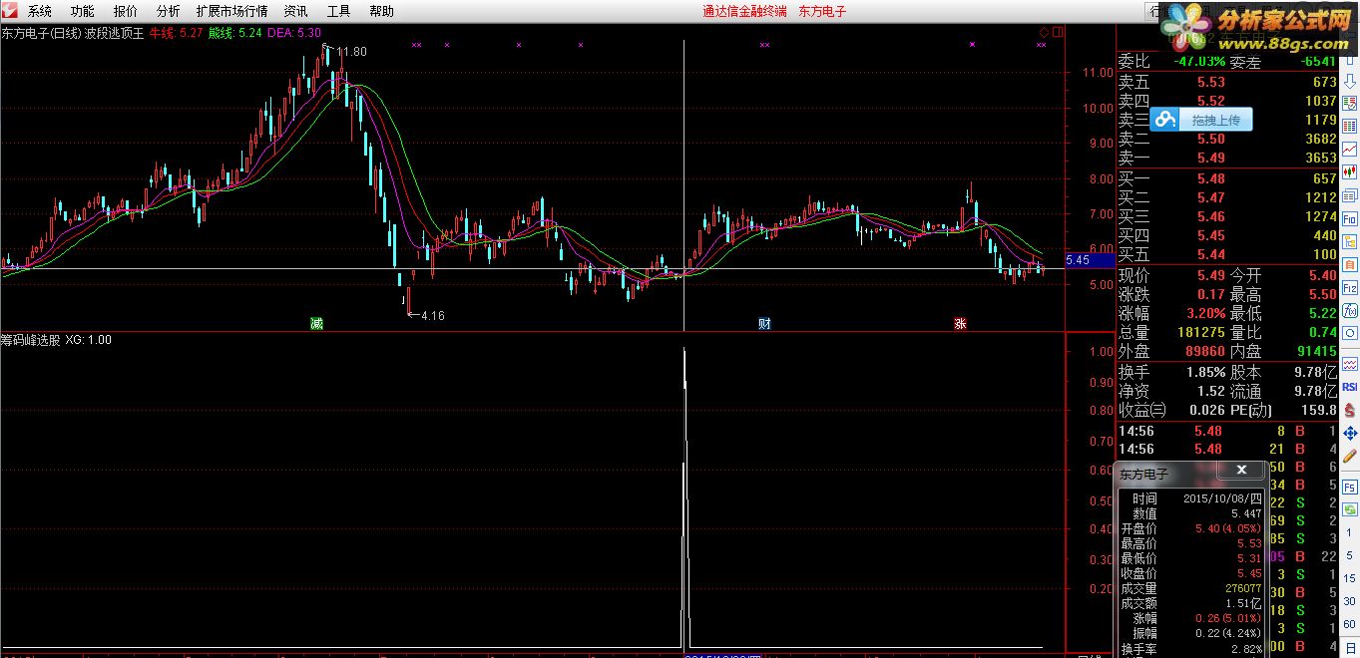This screenshot has width=1360, height=658.
Task: Click the 减 event marker under chart
Action: coord(316,323)
